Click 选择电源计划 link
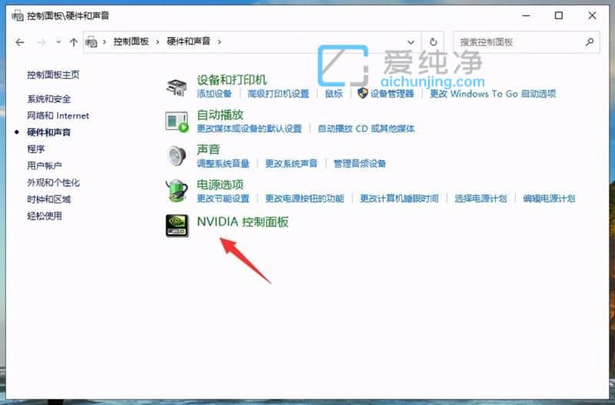Viewport: 615px width, 405px height. click(x=481, y=198)
